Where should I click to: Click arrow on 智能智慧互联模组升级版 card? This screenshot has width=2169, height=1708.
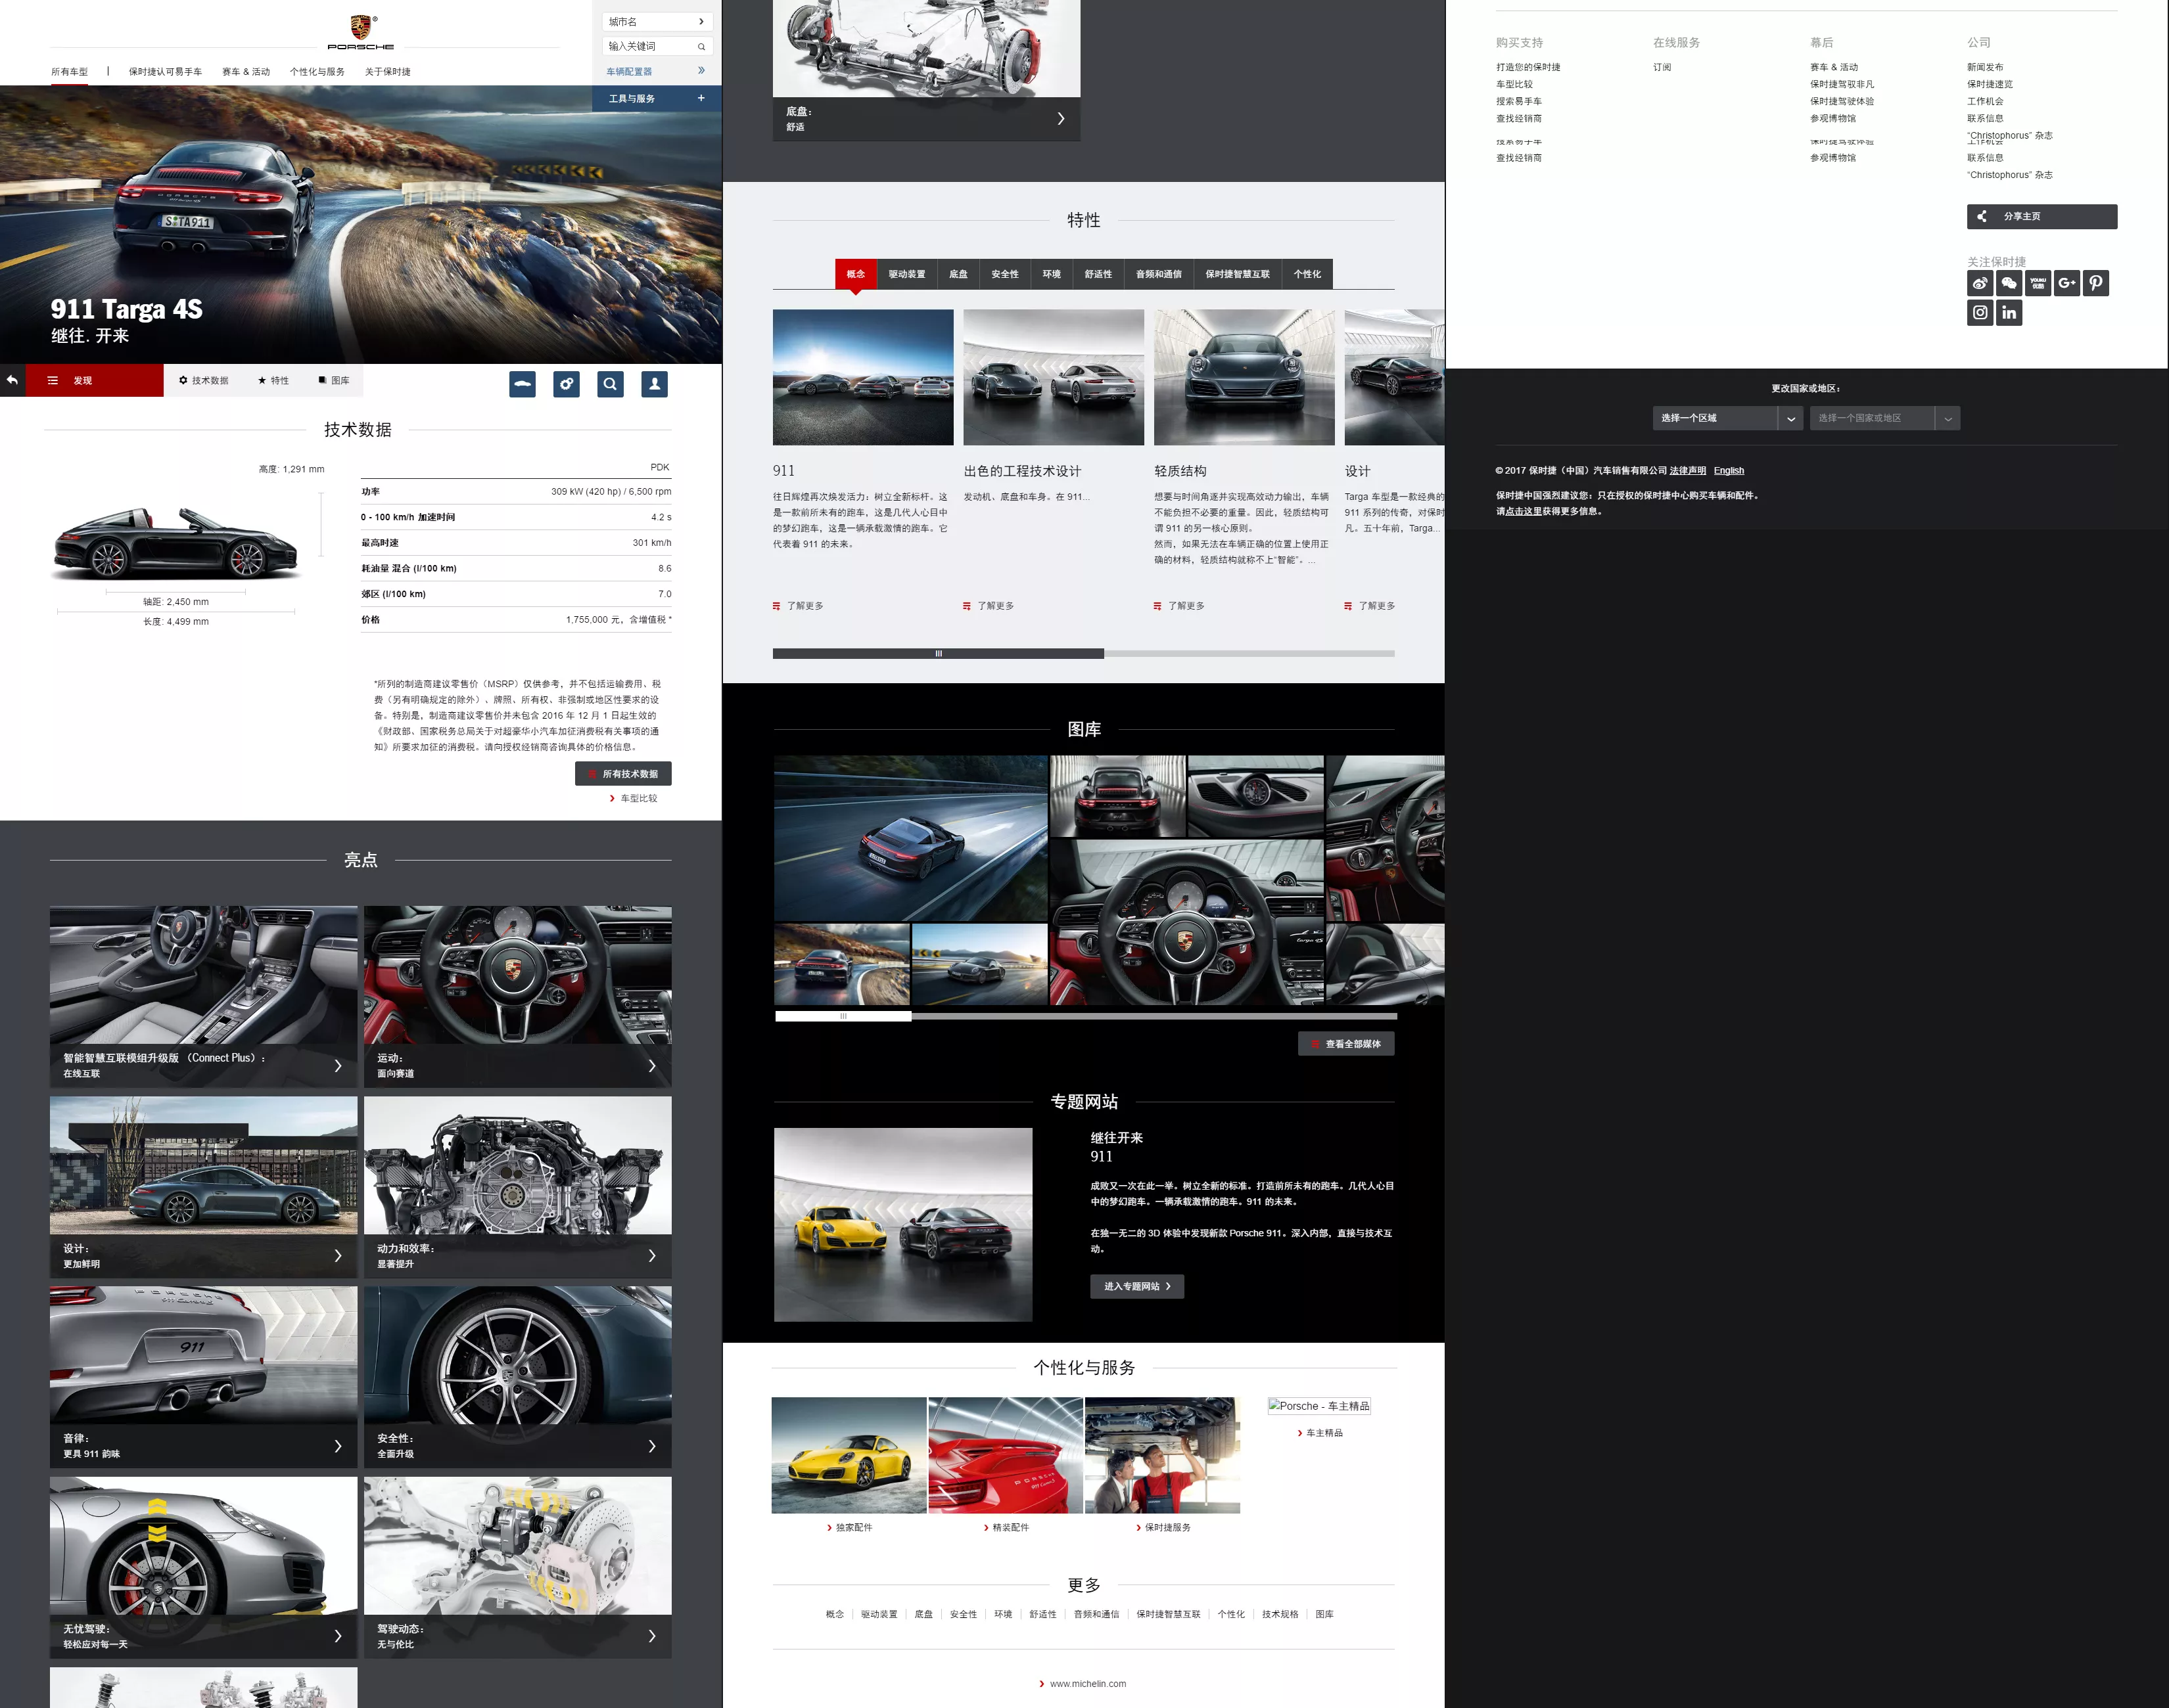pyautogui.click(x=338, y=1066)
